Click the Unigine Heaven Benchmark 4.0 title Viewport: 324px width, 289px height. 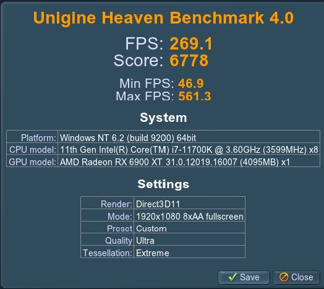163,18
